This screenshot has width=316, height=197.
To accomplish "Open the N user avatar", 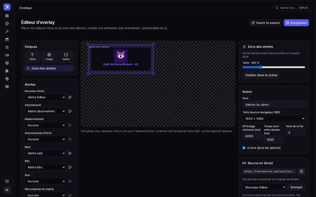I will coord(7,190).
